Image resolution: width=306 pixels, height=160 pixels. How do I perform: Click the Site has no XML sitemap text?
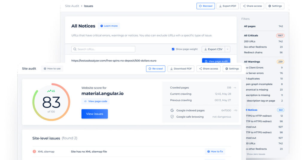click(x=89, y=152)
